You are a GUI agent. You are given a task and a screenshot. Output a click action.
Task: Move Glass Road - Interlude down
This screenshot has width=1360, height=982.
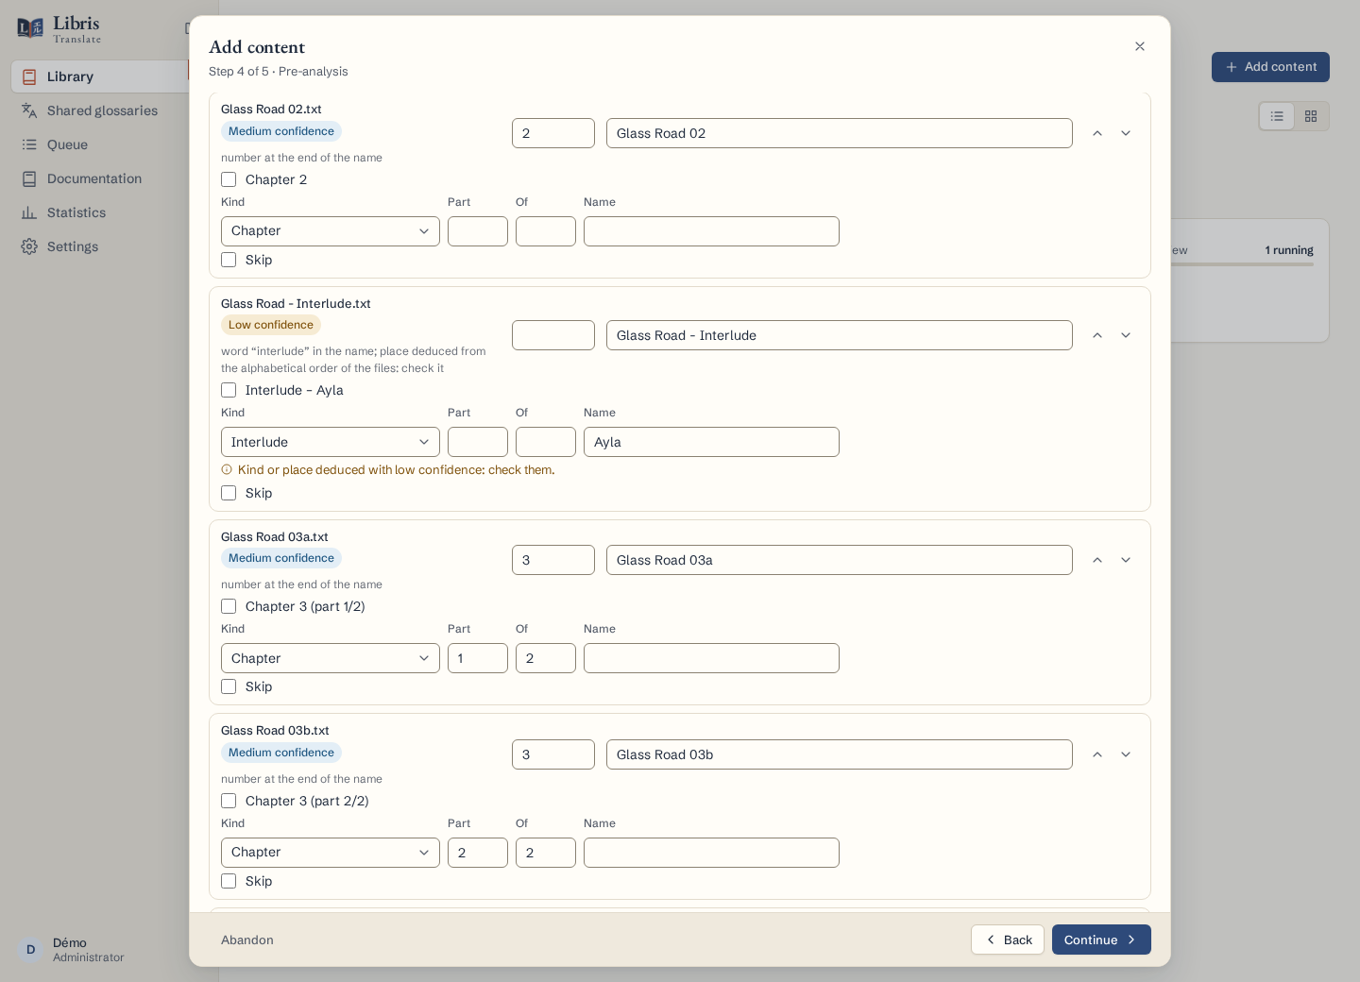point(1126,335)
